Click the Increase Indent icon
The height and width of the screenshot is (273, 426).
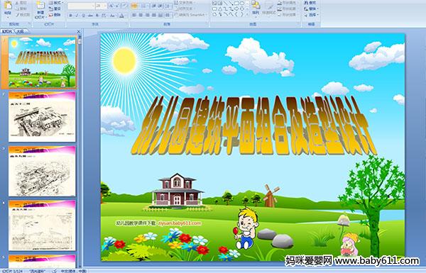(x=160, y=6)
